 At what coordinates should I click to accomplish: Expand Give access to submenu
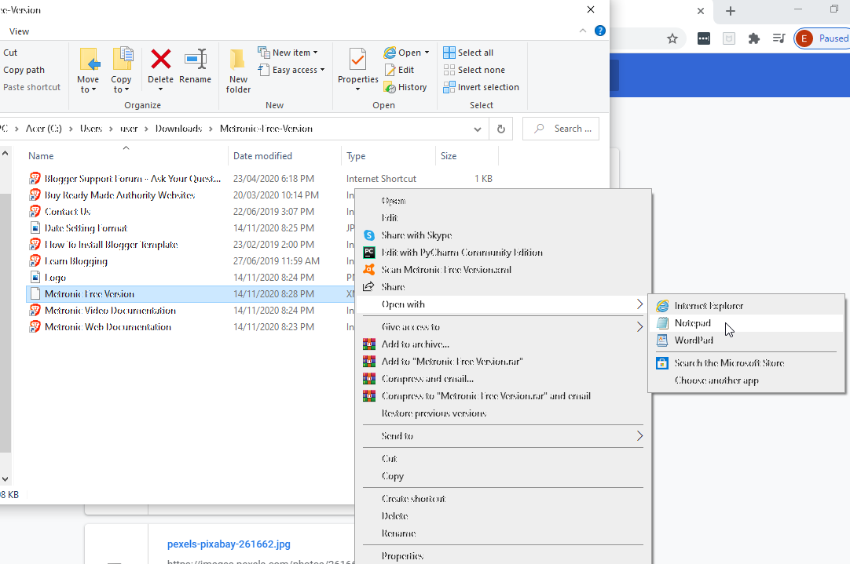coord(503,327)
